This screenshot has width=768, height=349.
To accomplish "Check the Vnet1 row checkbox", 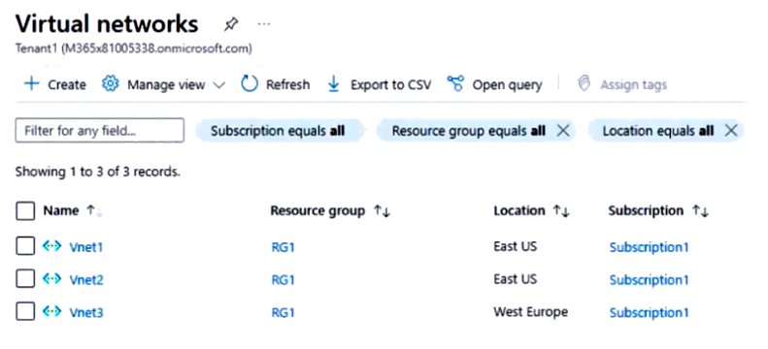I will point(25,246).
